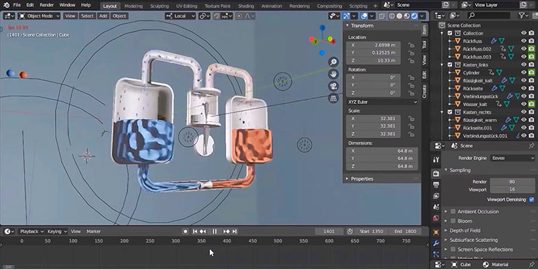Toggle camera view with camera gizmo
Screen dimensions: 538x269
(333, 86)
